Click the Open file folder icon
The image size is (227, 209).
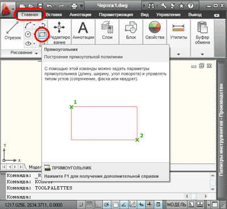(x=31, y=6)
